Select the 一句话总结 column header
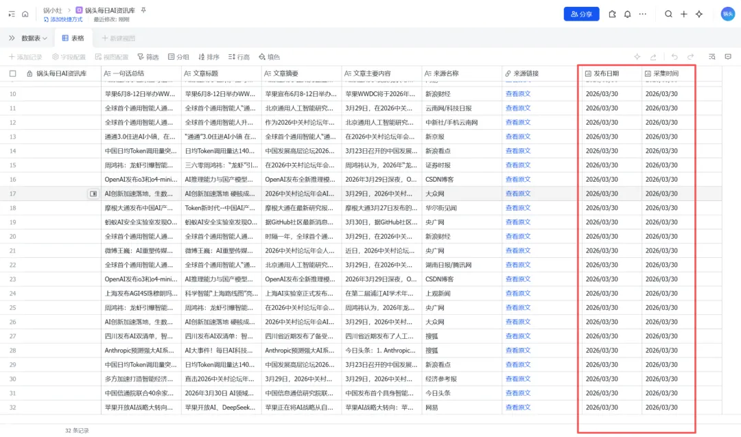The image size is (741, 437). 141,73
